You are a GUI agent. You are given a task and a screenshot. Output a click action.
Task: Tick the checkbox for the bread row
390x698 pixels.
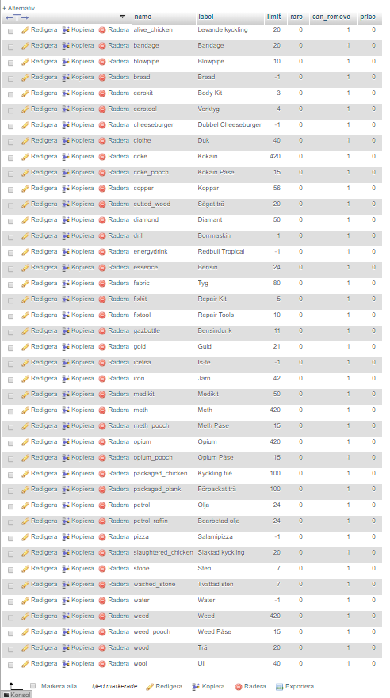[10, 78]
